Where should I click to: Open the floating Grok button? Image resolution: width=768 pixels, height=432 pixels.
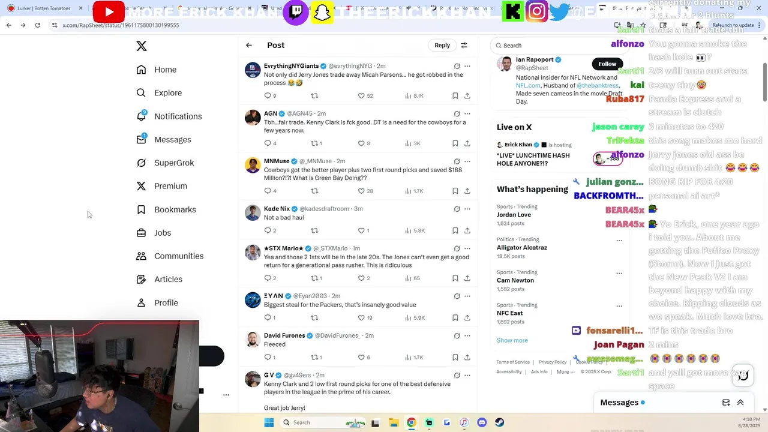[743, 376]
